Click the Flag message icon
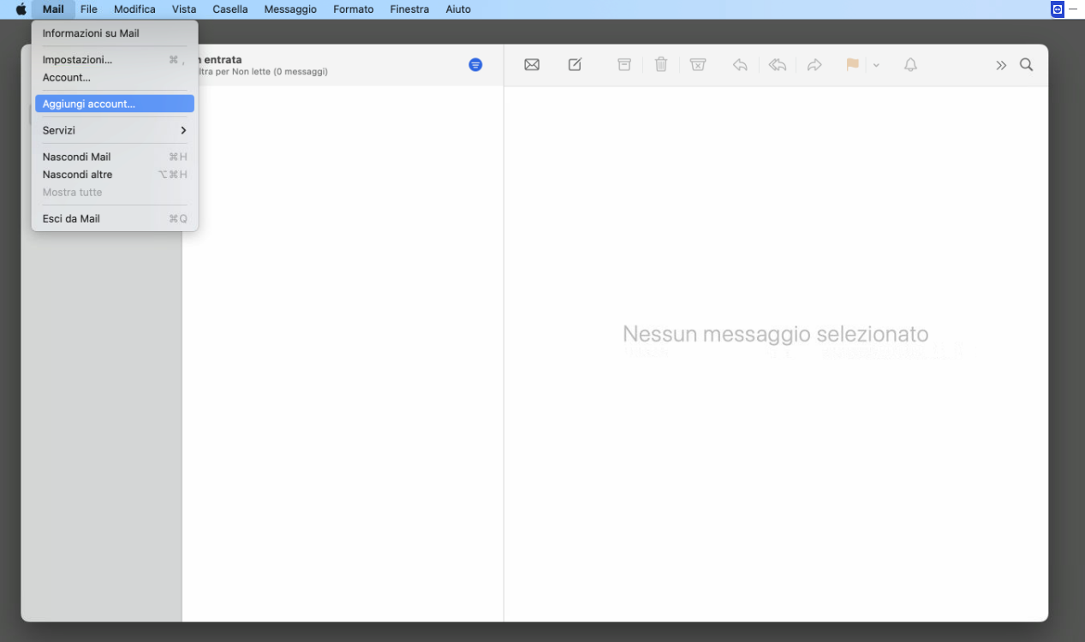1085x642 pixels. 852,65
